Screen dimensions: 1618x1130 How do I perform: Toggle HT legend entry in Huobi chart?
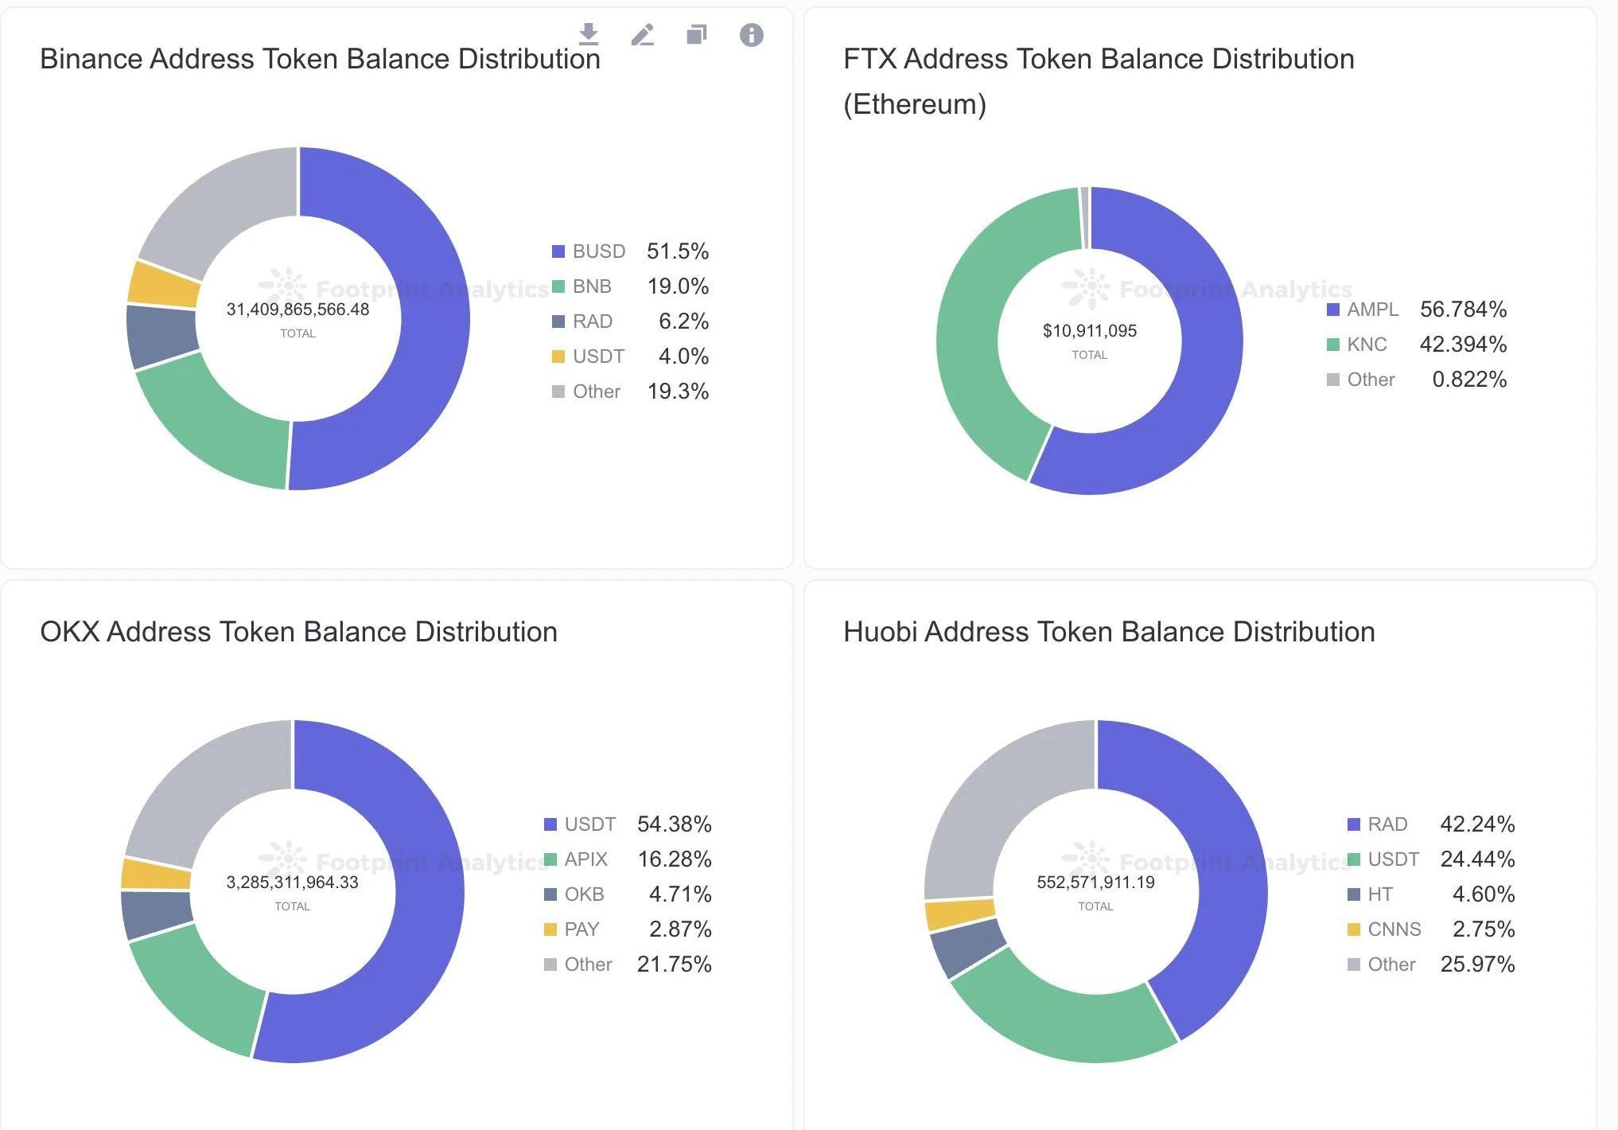[x=1380, y=894]
